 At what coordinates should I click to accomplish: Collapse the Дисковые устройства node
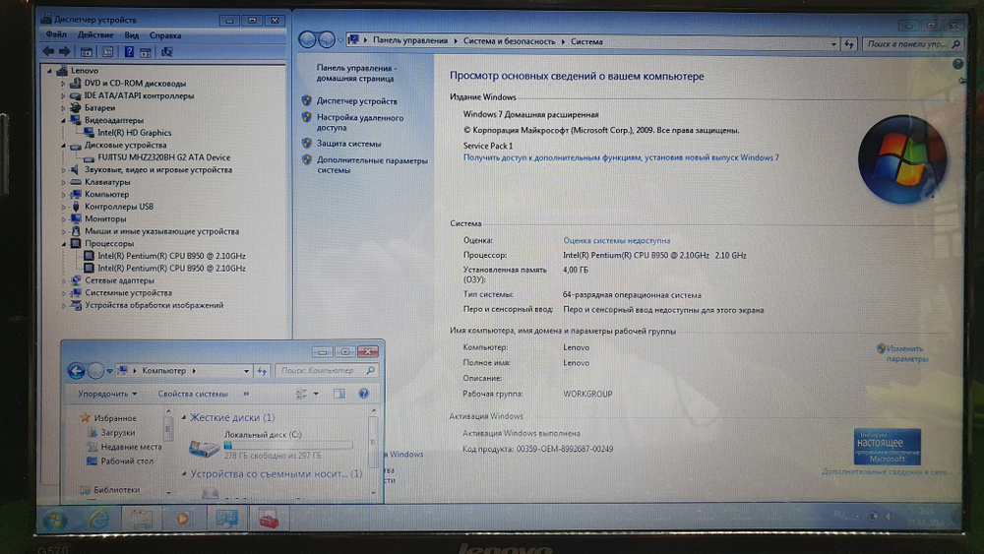(63, 145)
